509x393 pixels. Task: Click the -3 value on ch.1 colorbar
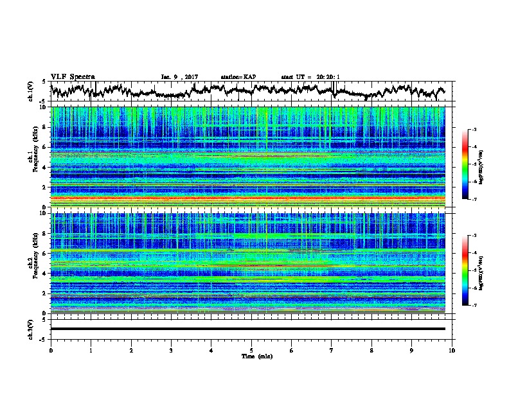(x=474, y=130)
